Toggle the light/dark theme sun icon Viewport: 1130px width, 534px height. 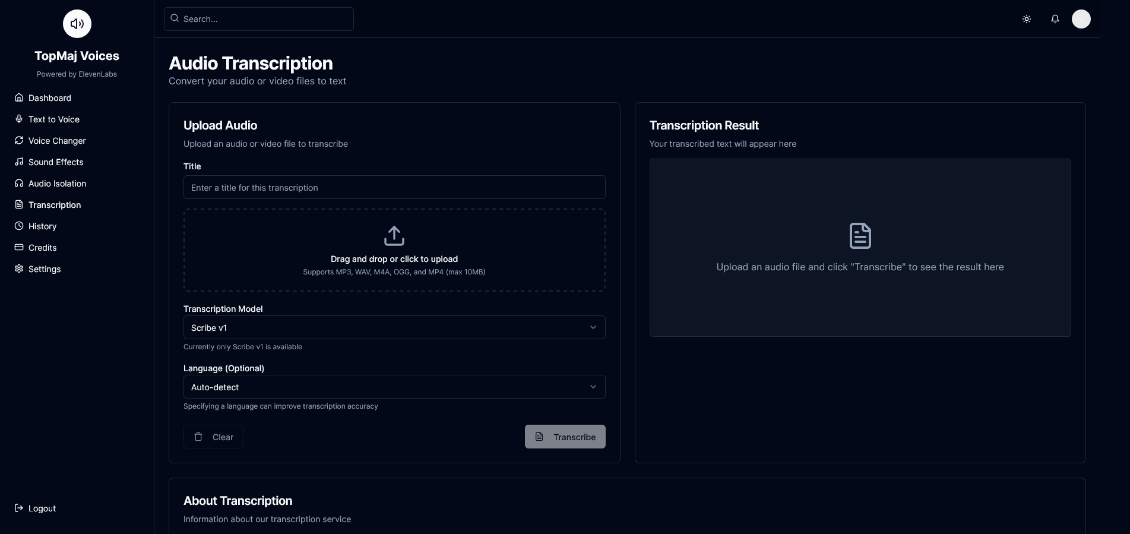point(1027,19)
